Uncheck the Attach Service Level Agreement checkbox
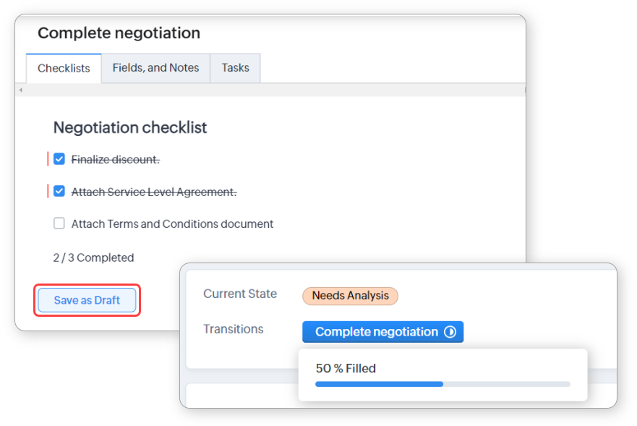This screenshot has width=637, height=426. (59, 192)
